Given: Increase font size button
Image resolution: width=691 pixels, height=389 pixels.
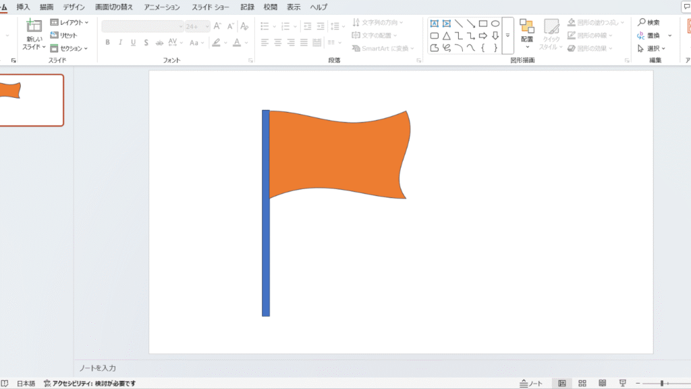Looking at the screenshot, I should [x=217, y=26].
